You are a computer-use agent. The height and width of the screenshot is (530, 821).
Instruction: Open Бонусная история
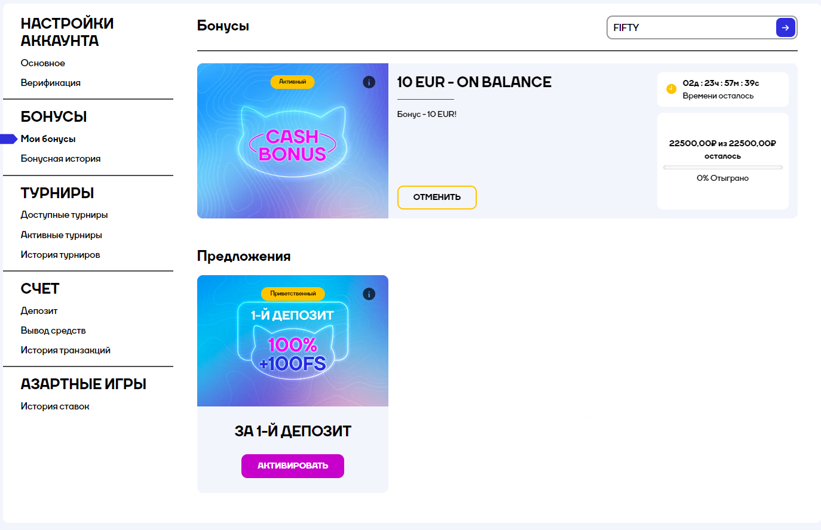(x=61, y=159)
